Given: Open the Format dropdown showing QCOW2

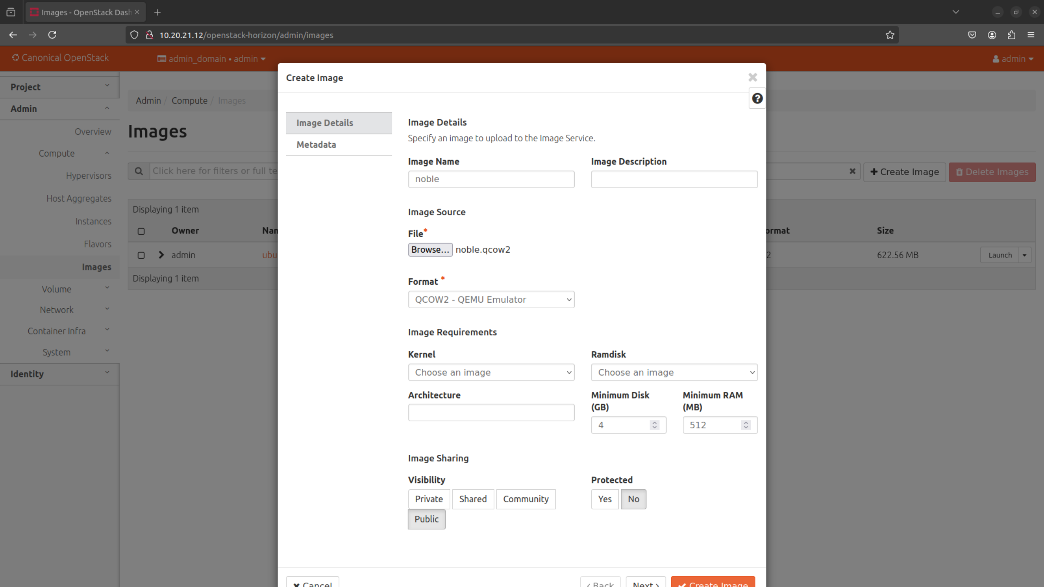Looking at the screenshot, I should 491,300.
